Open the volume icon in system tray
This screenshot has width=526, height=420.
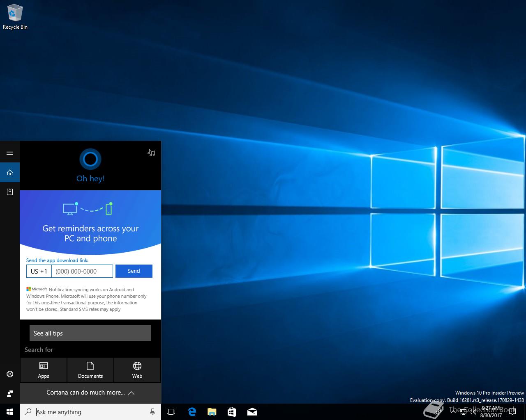473,412
